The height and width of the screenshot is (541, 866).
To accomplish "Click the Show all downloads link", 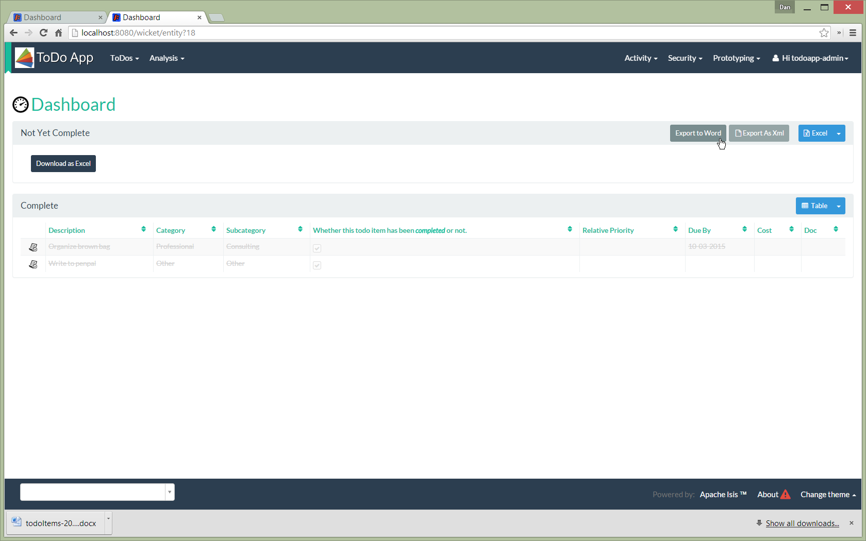I will (802, 523).
